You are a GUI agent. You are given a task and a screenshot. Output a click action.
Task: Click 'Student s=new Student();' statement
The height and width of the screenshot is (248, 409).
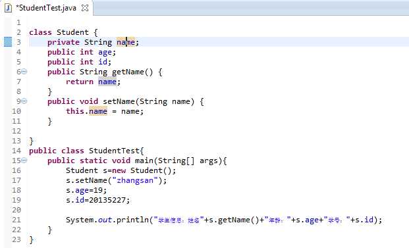(121, 170)
